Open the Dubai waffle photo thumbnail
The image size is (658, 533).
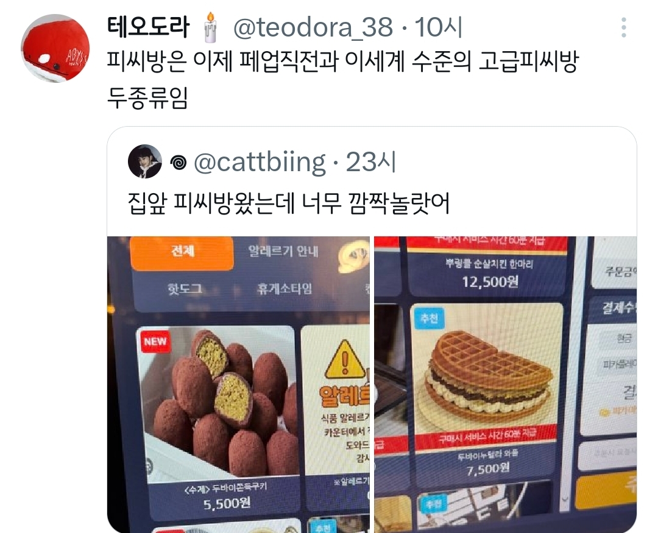click(505, 384)
